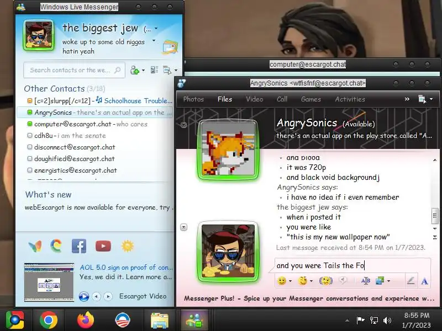Click the chat scrollbar thumb
Image resolution: width=442 pixels, height=331 pixels.
pos(435,216)
